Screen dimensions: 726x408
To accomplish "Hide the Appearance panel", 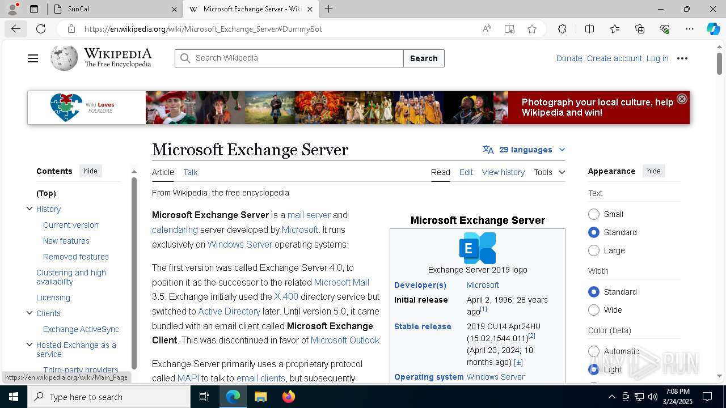I will (654, 171).
